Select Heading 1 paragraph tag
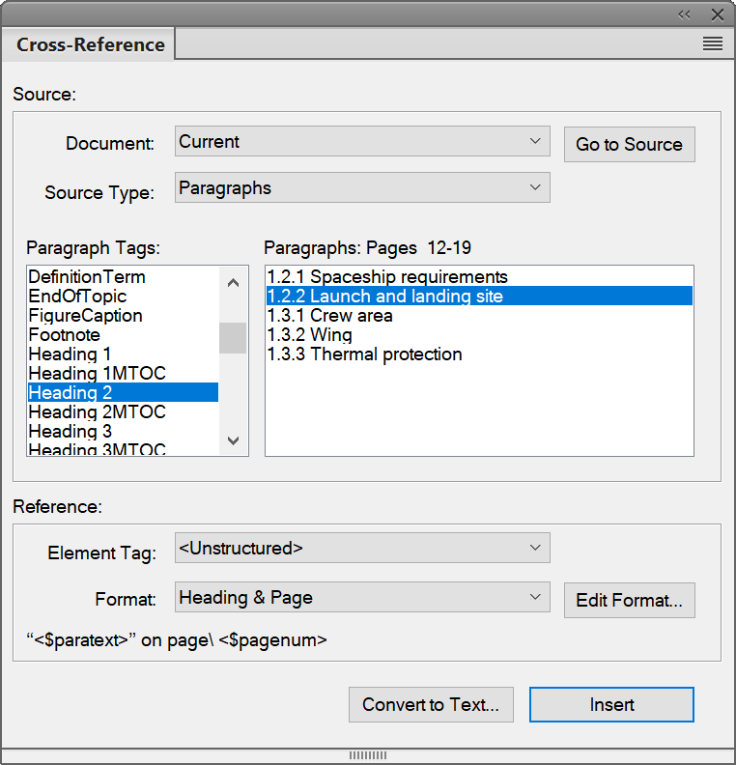Image resolution: width=736 pixels, height=765 pixels. click(70, 354)
